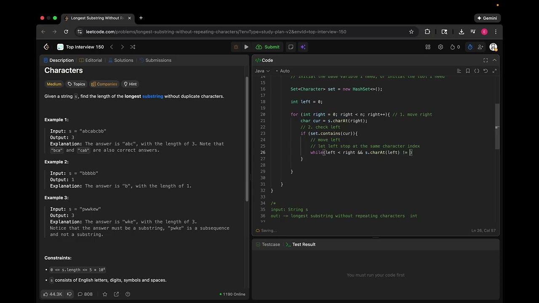Click the code editor scrollbar
539x303 pixels.
tap(497, 126)
